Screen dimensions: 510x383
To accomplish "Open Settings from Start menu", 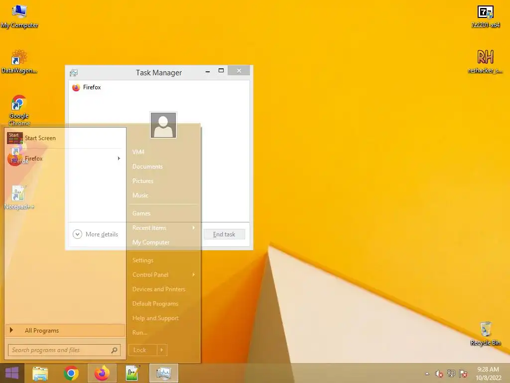I will click(142, 260).
